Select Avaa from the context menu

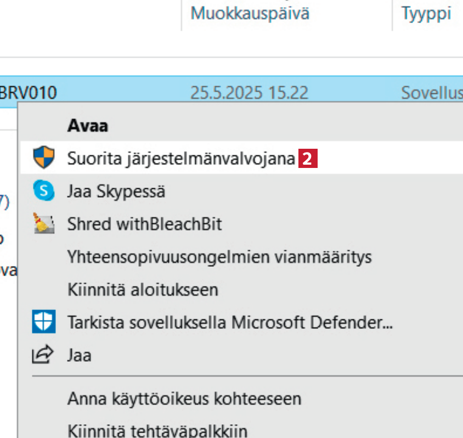click(x=88, y=126)
